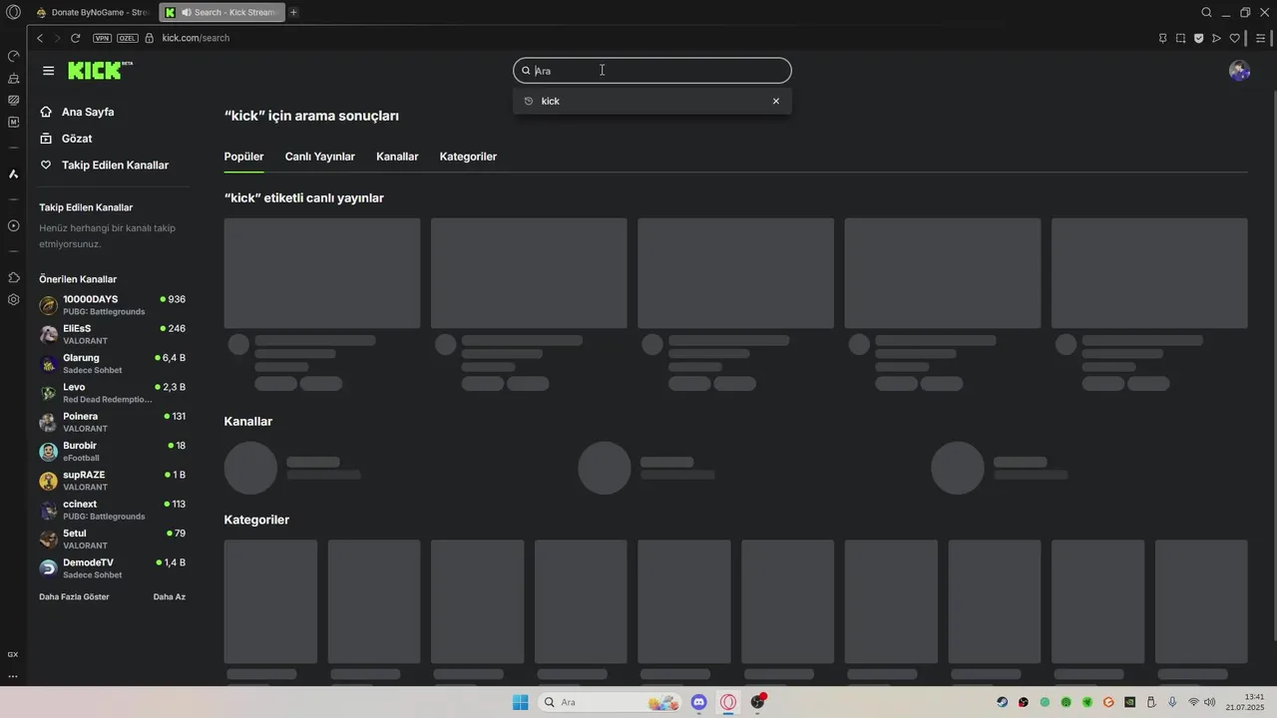Go back in browser history

tap(40, 38)
